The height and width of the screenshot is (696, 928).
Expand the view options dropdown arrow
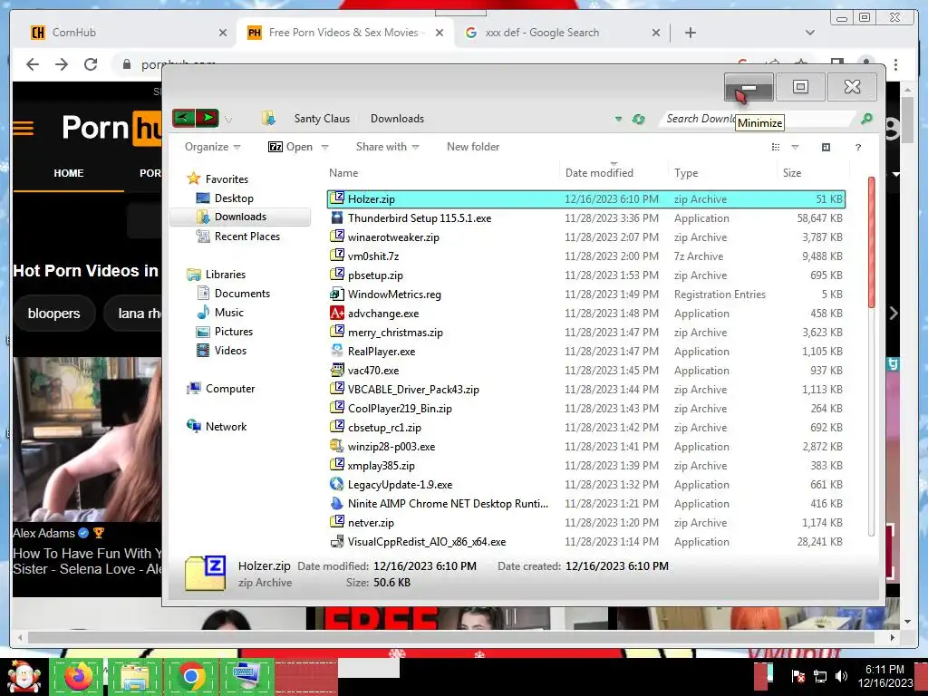(x=795, y=148)
